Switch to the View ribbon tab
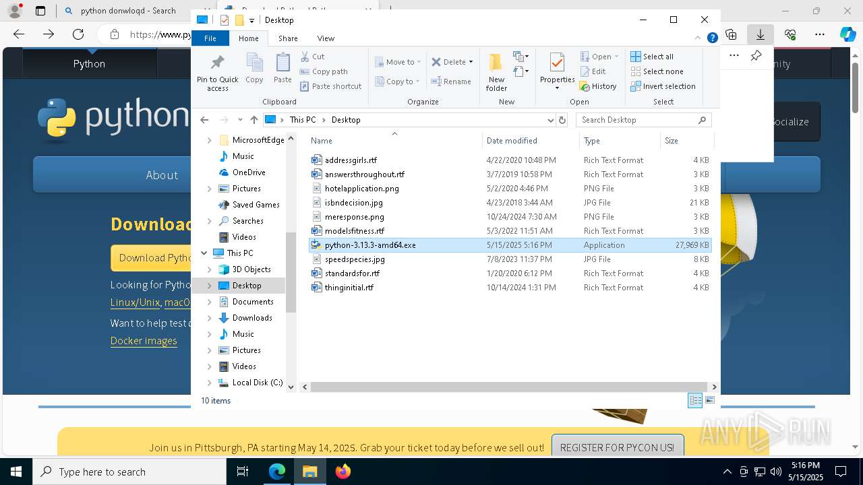 pos(326,38)
